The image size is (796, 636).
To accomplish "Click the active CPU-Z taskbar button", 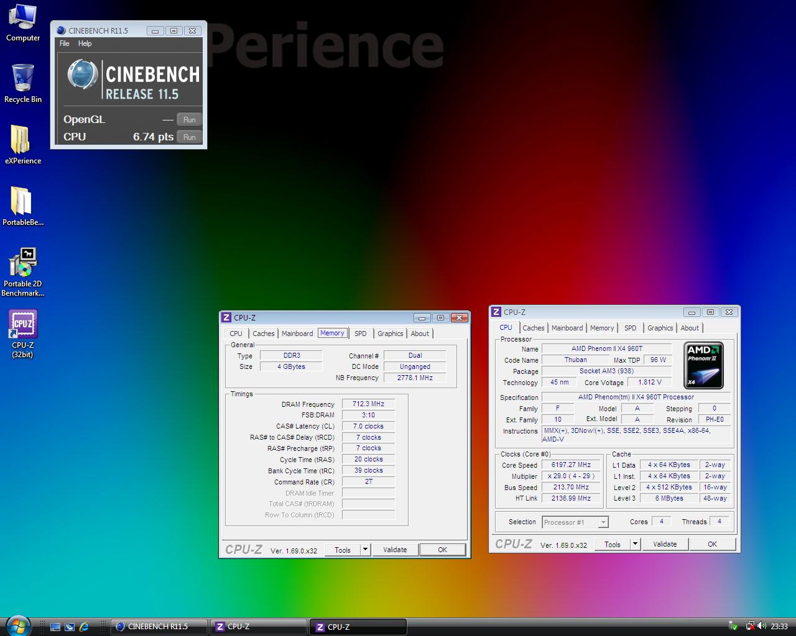I will [x=358, y=627].
